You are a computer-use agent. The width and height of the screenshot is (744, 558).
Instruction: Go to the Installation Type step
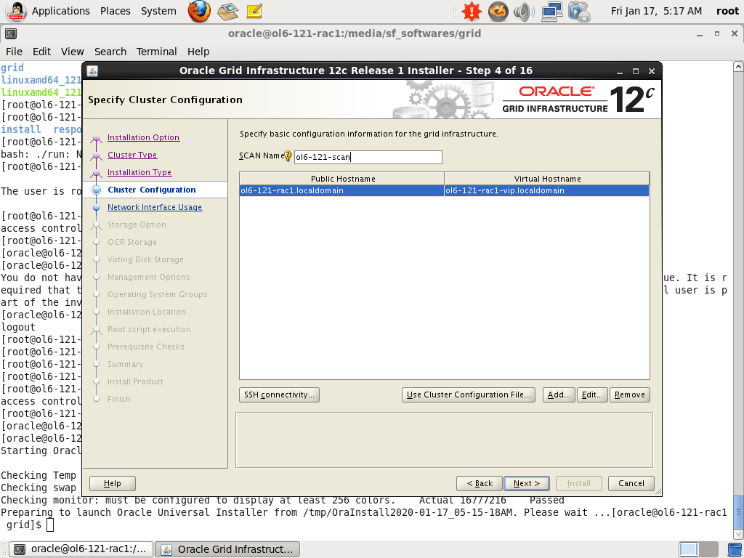pos(139,173)
